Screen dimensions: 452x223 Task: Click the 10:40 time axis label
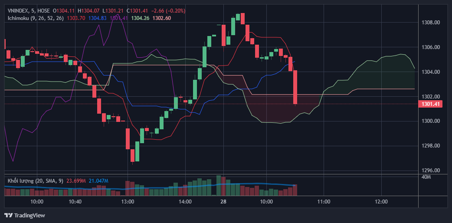pyautogui.click(x=75, y=202)
